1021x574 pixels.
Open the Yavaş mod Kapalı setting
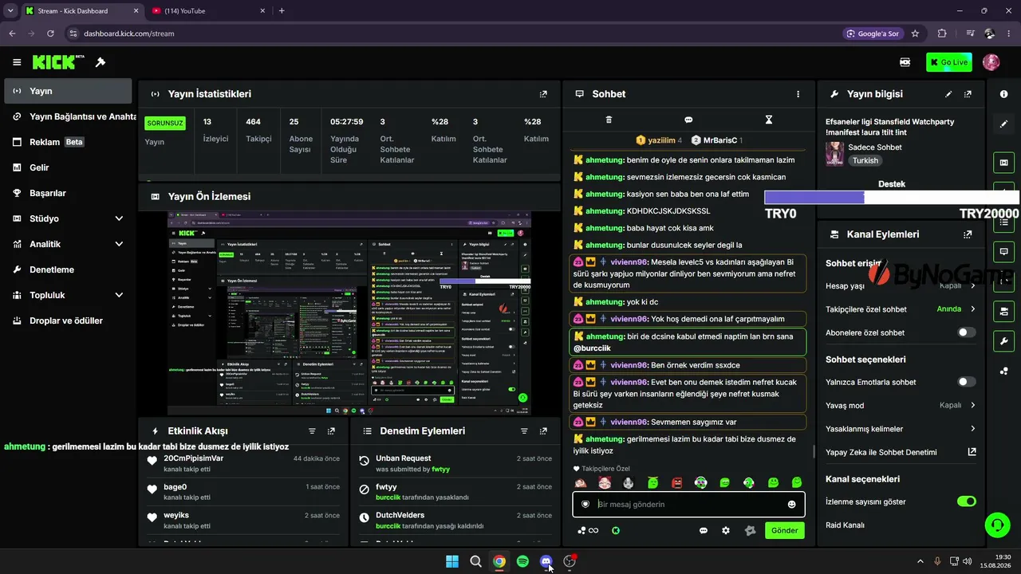coord(957,405)
